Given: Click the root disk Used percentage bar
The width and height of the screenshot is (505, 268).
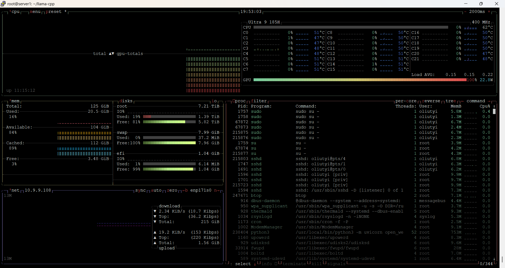Looking at the screenshot, I should pyautogui.click(x=169, y=117).
